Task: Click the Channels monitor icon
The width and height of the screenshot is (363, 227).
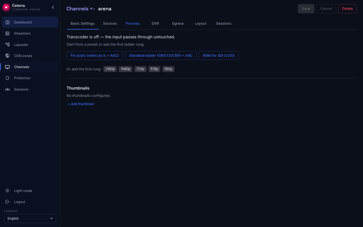Action: [8, 67]
